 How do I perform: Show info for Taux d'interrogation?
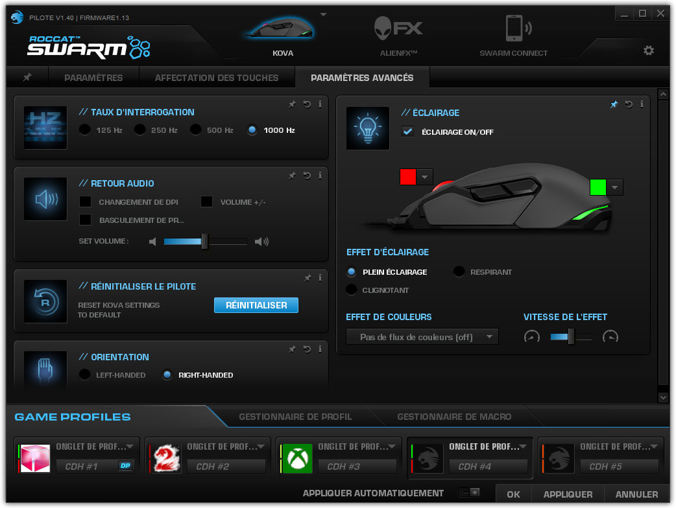click(320, 104)
